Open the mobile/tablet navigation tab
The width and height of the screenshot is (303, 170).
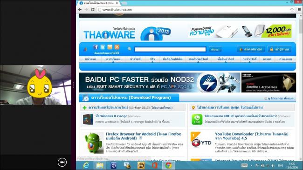tap(172, 59)
